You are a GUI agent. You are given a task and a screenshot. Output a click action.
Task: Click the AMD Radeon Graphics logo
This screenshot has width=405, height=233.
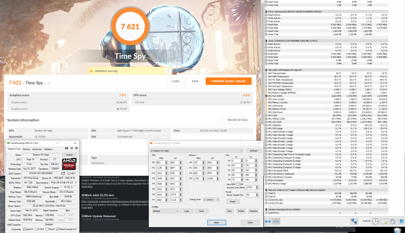(x=69, y=164)
